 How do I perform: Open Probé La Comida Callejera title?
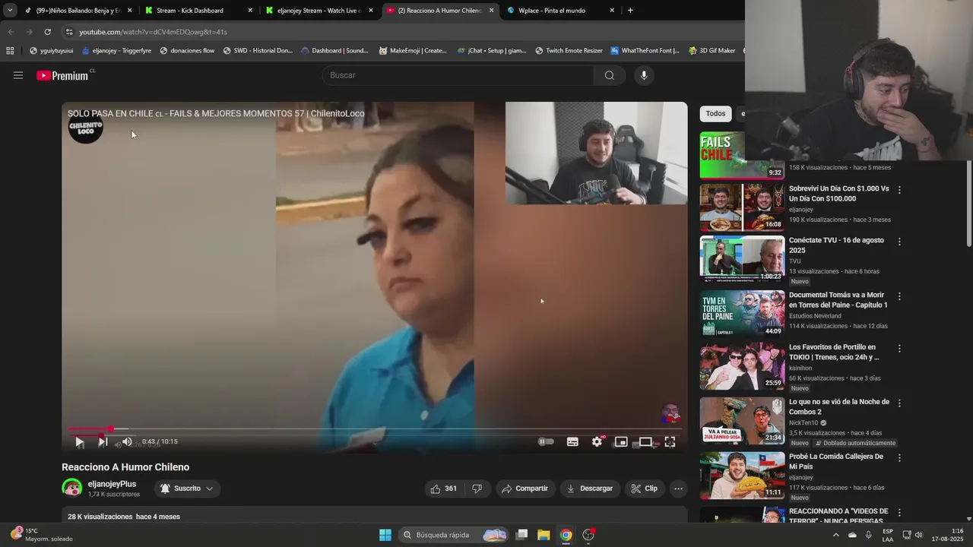click(x=835, y=461)
